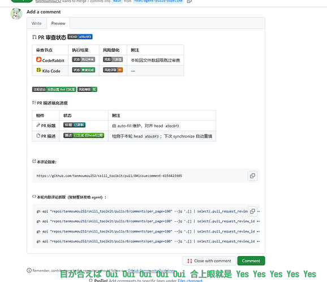Click Close with comment button
The image size is (327, 282).
209,261
